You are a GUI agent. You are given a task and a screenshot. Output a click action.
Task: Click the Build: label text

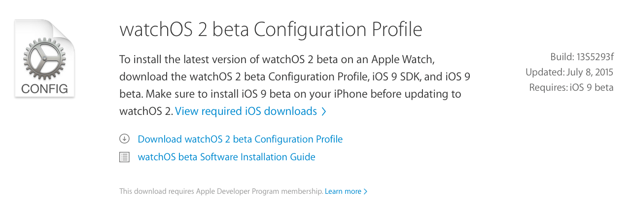[562, 56]
